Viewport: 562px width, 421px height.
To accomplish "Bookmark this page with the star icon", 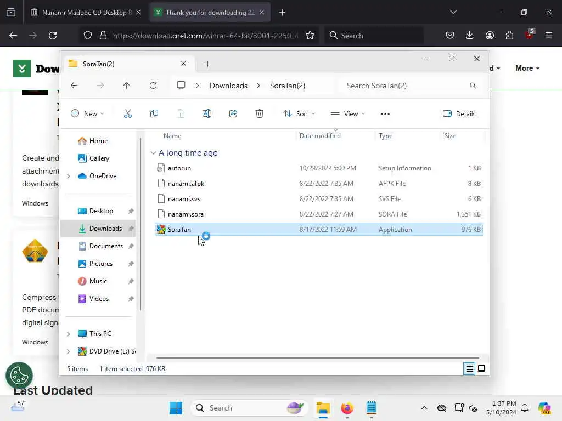I will tap(310, 36).
